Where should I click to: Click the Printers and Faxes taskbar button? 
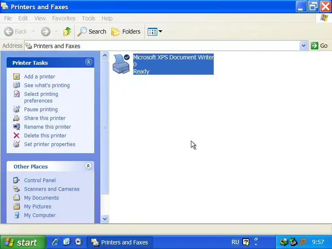point(120,242)
